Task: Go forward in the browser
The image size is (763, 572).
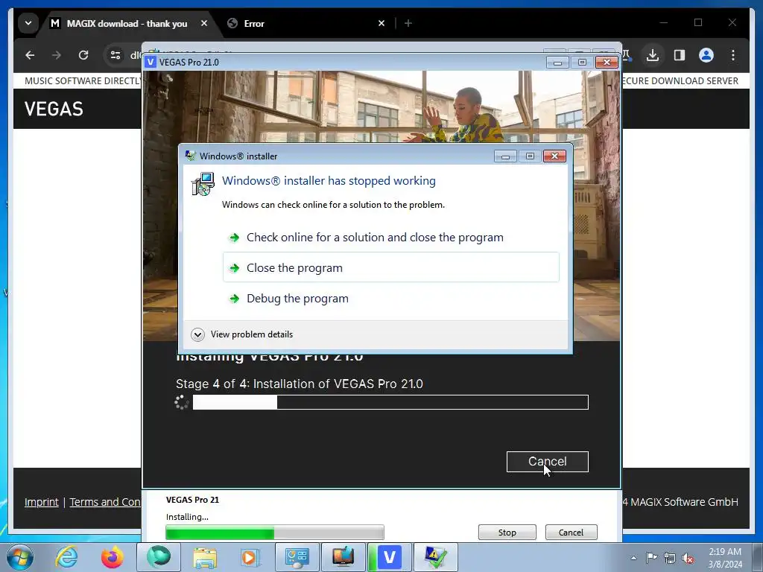Action: click(x=57, y=55)
